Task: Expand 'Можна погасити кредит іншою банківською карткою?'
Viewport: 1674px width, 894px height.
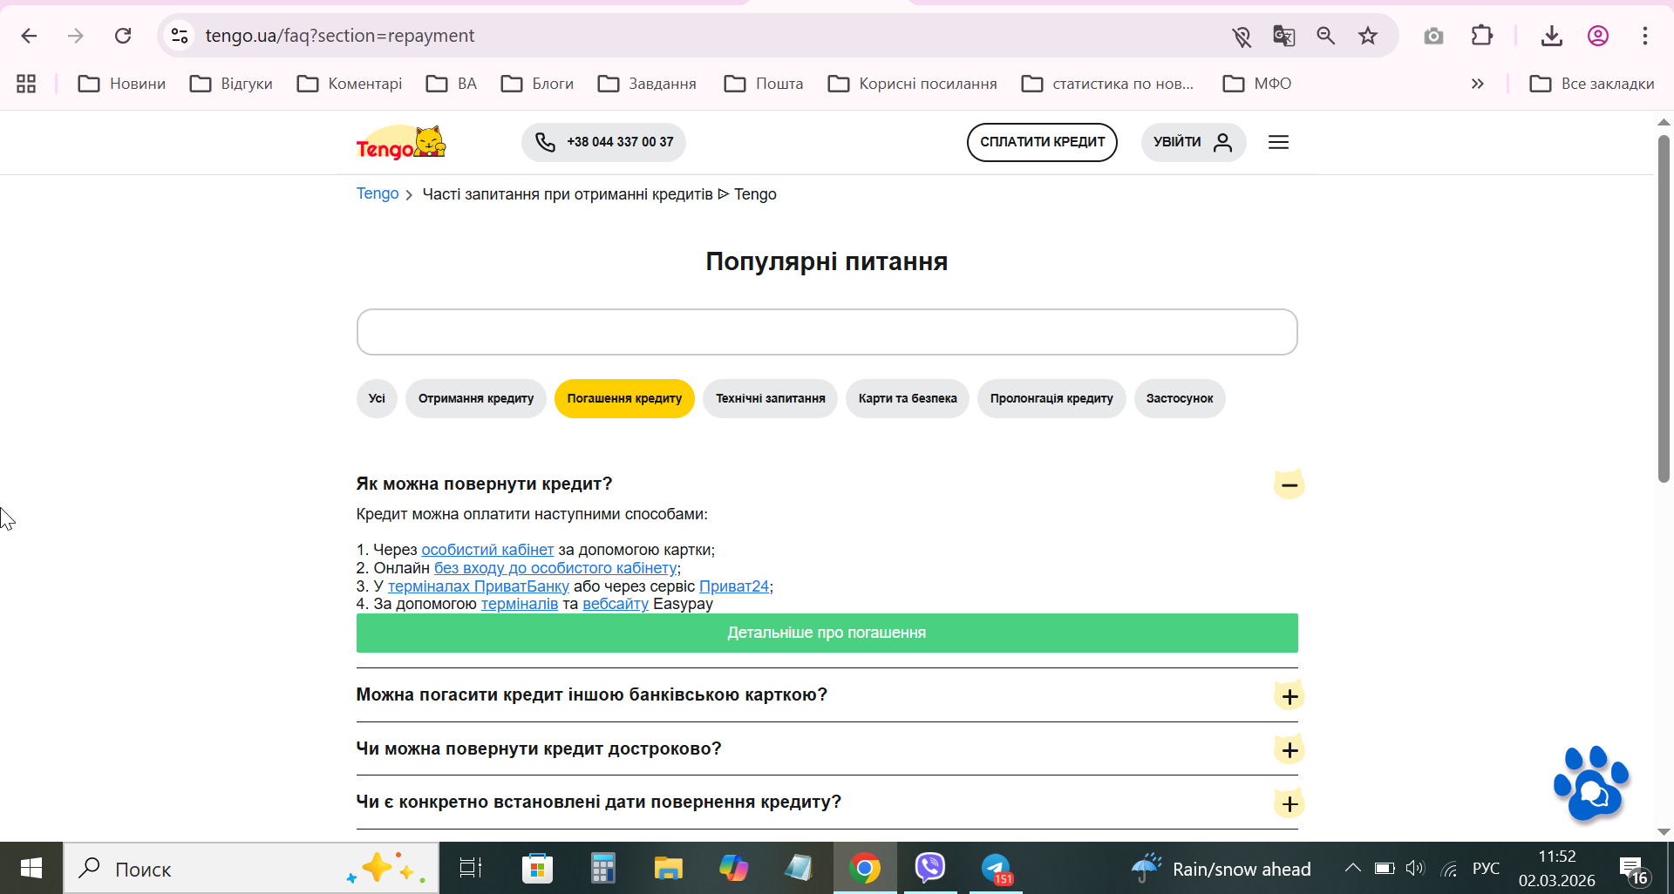Action: click(x=1289, y=695)
